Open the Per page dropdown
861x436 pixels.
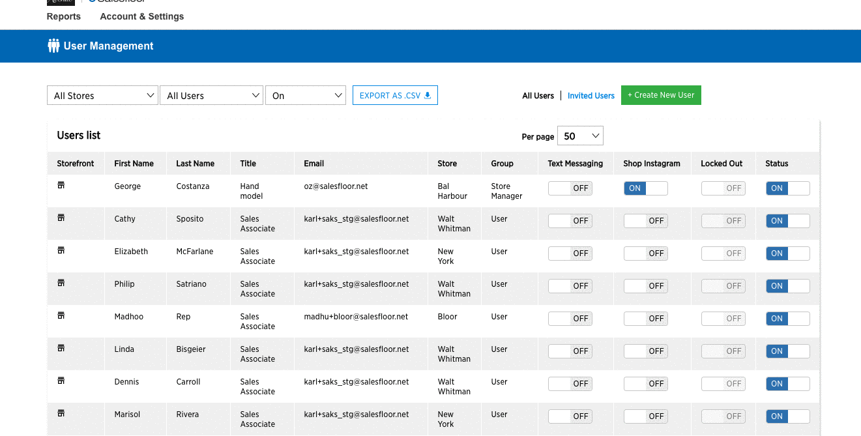[x=580, y=136]
